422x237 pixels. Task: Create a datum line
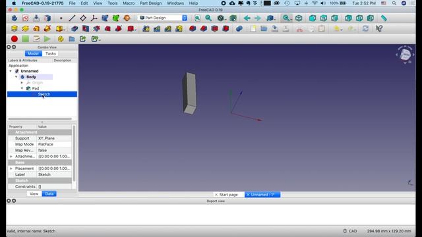[72, 18]
